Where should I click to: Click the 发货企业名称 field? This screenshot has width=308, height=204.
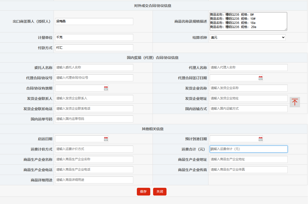248,88
